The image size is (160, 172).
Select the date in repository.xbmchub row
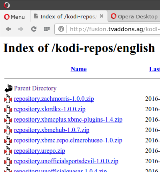coord(152,130)
